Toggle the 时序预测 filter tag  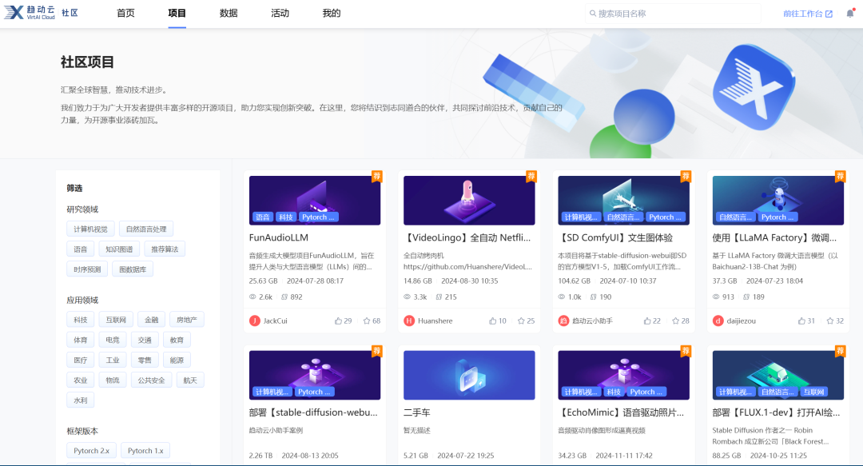(x=87, y=269)
